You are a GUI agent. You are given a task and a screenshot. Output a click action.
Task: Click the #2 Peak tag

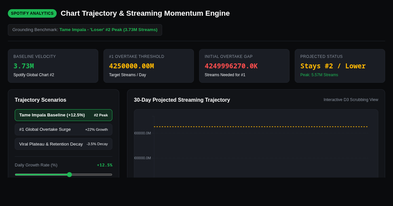tap(101, 115)
